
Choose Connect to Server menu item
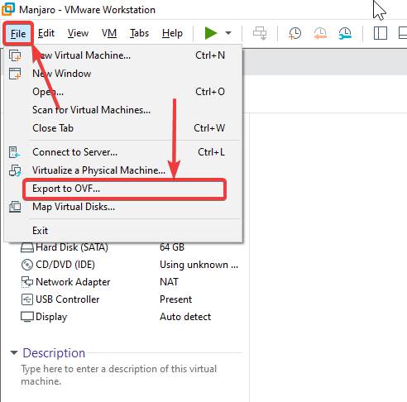(123, 152)
